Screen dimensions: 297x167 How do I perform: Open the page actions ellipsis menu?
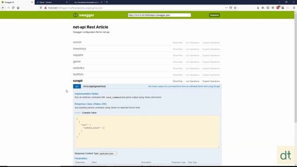[x=226, y=8]
